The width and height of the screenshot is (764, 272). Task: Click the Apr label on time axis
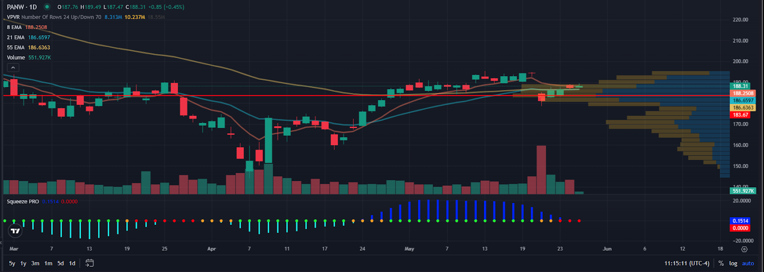[212, 249]
